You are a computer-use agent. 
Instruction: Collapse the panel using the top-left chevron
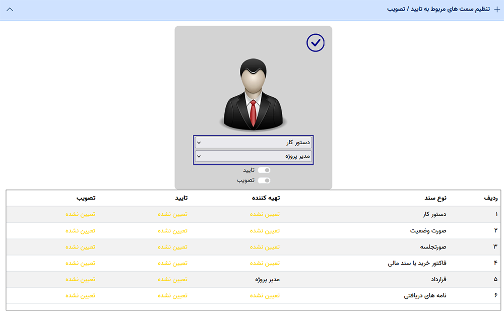pos(10,10)
